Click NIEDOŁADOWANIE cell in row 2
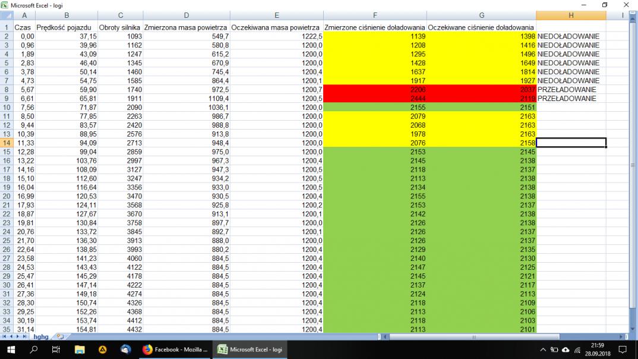 (x=571, y=36)
